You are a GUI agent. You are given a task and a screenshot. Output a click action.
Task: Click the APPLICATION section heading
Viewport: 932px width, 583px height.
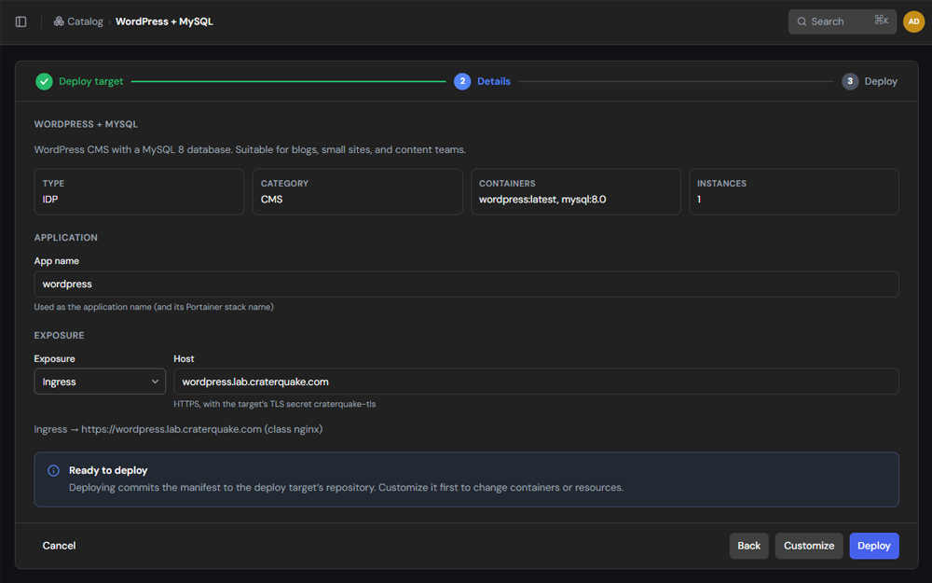pos(65,237)
